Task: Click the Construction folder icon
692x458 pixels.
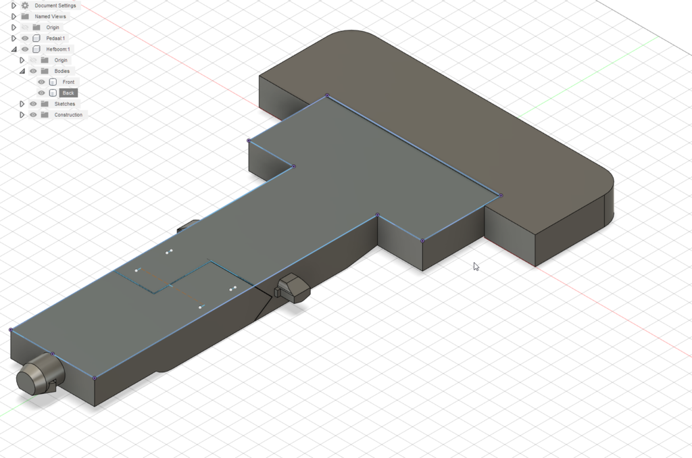Action: [x=45, y=114]
